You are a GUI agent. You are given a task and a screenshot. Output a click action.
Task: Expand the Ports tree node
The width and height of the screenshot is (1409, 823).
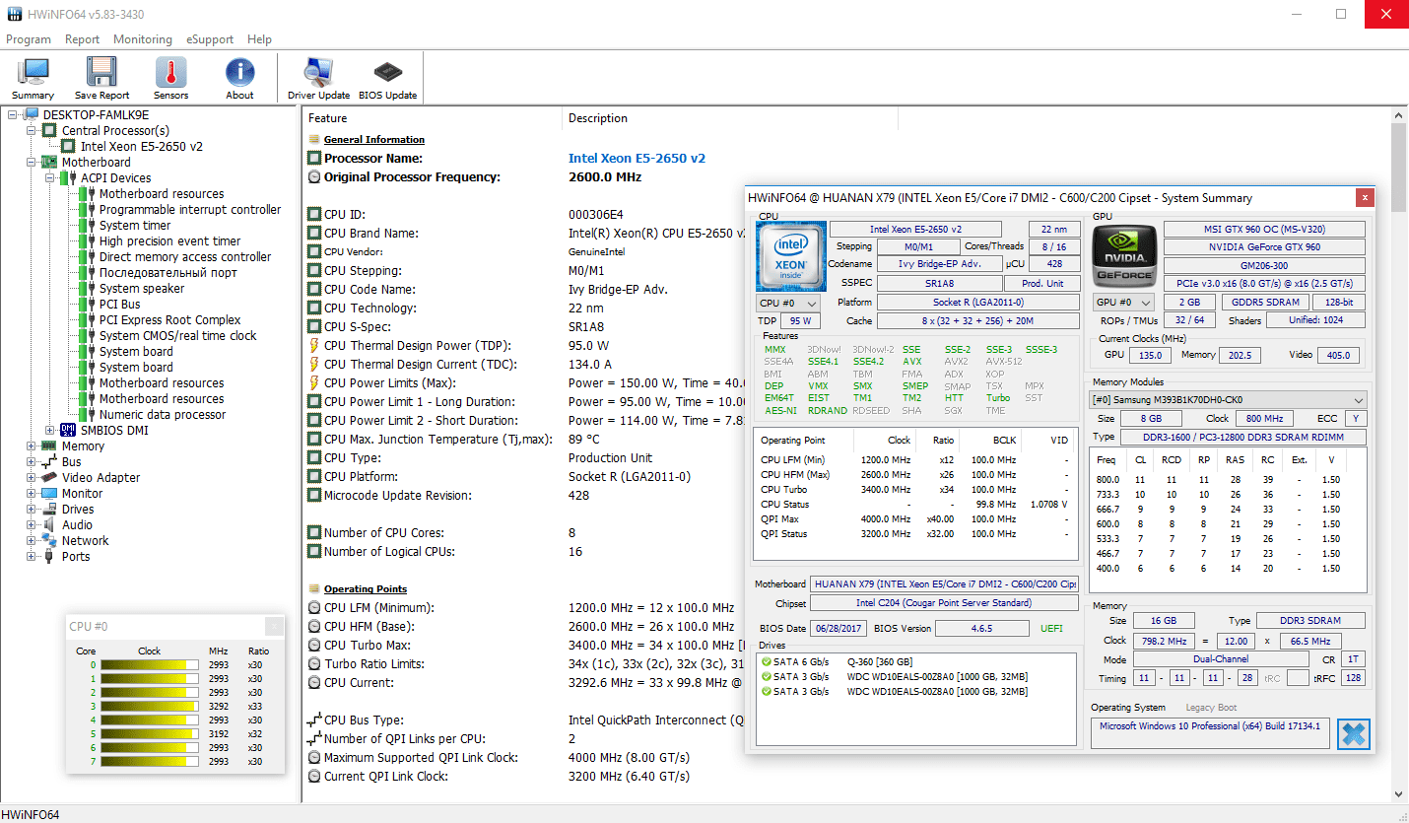(32, 557)
